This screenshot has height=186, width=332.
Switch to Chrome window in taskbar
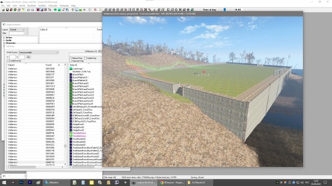pos(172,182)
